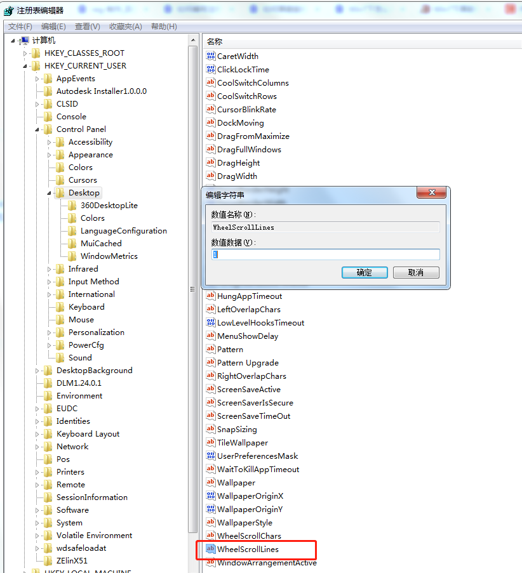Open the 收藏夹(A) menu

pyautogui.click(x=126, y=26)
